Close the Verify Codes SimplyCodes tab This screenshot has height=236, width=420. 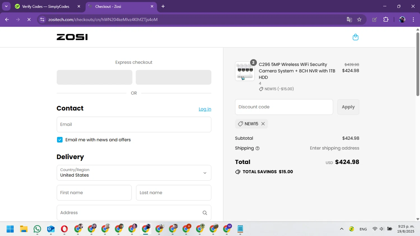click(x=79, y=6)
